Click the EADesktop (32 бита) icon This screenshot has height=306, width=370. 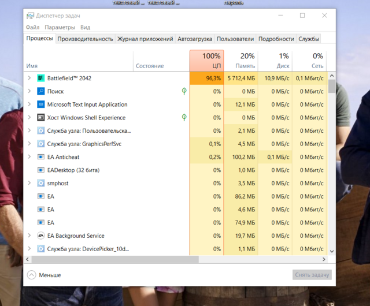point(41,170)
